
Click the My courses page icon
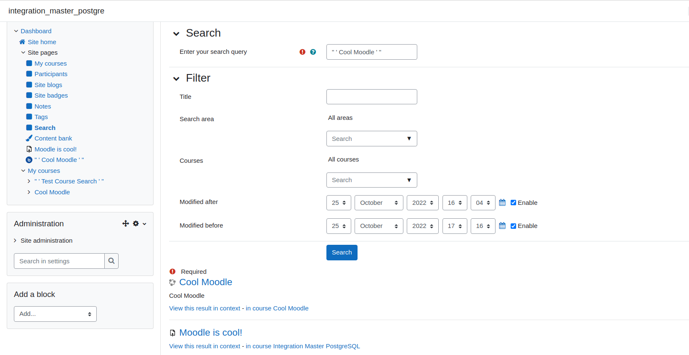[x=29, y=63]
